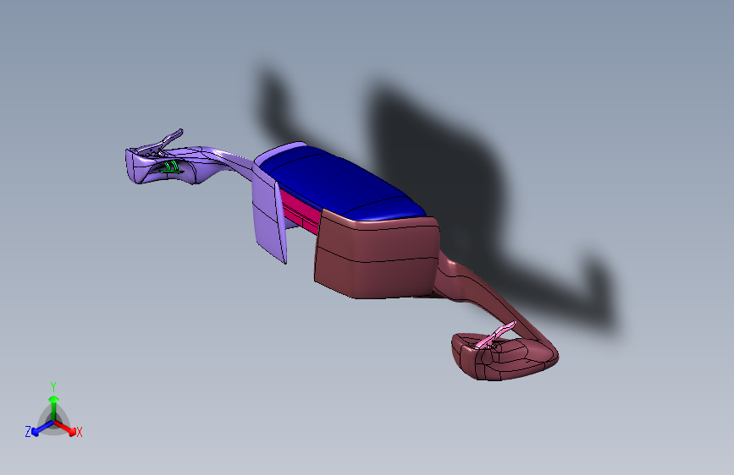Pick the magenta strip beneath the blue surface
Screen dimensions: 734x475
[x=301, y=211]
